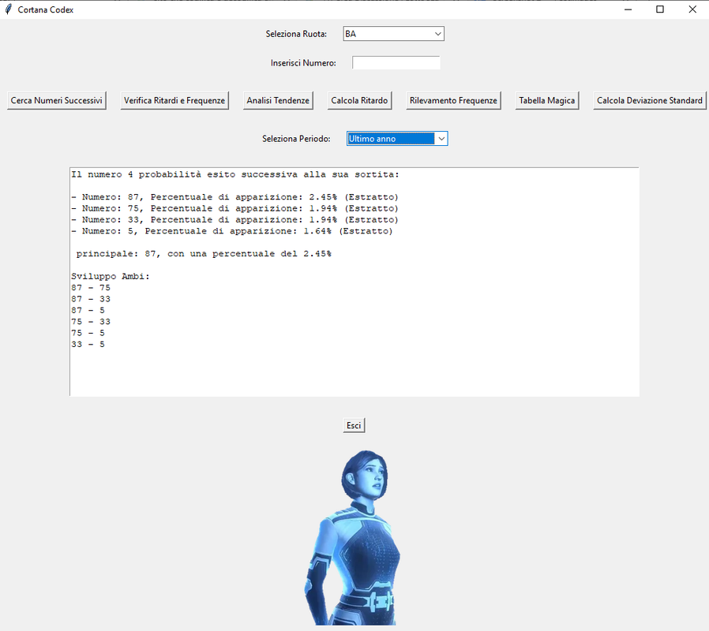This screenshot has width=709, height=631.
Task: Click the 'Inserisci Numero:' label
Action: point(303,63)
